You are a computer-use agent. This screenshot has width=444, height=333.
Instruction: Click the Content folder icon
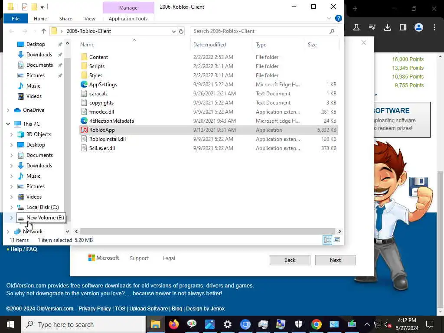tap(84, 57)
